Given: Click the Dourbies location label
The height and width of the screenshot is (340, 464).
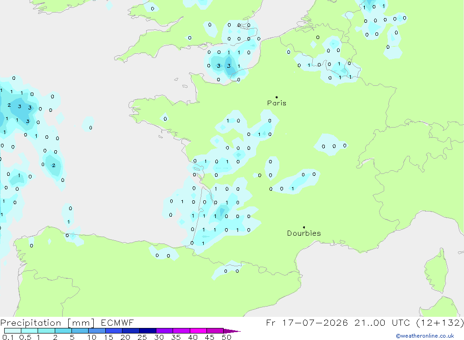Looking at the screenshot, I should click(x=304, y=233).
